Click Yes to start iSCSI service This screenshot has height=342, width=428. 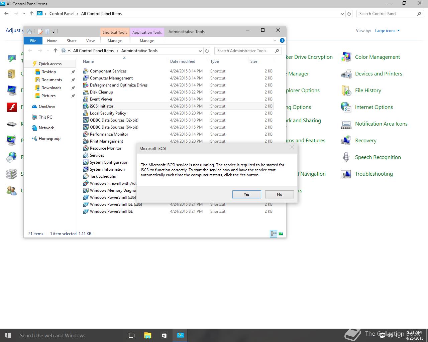click(x=247, y=194)
